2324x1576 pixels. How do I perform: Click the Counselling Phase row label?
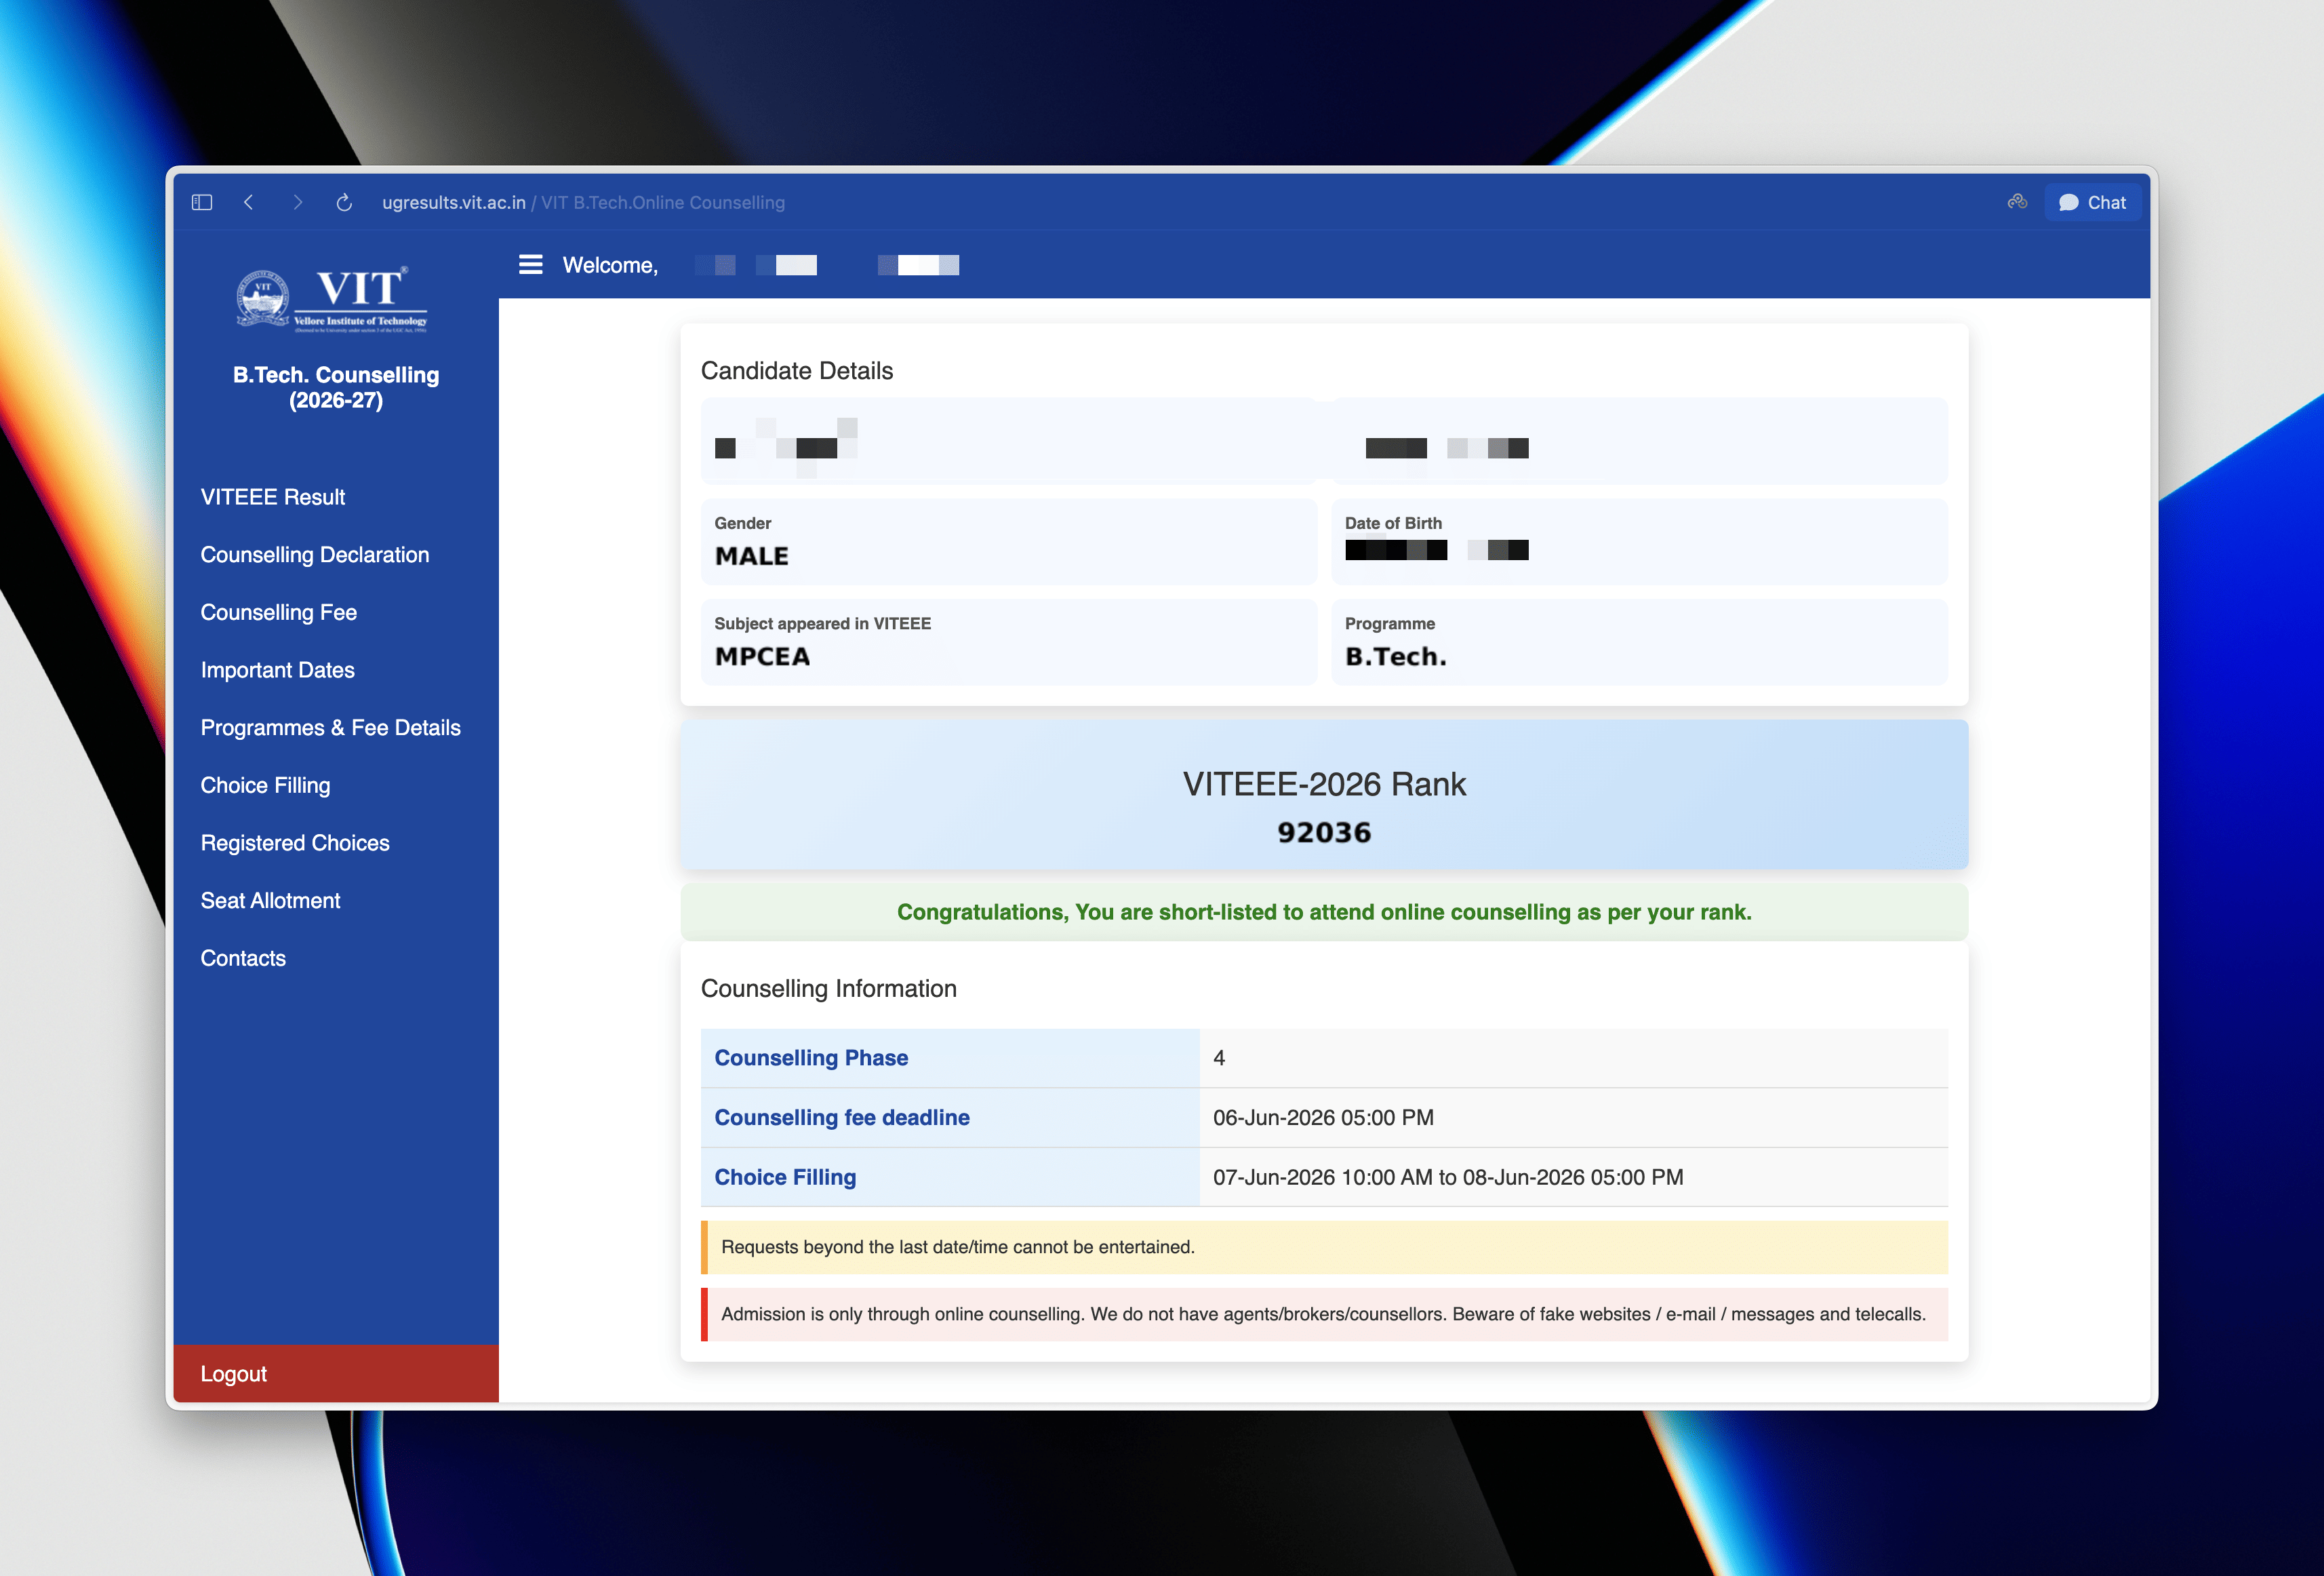(811, 1058)
